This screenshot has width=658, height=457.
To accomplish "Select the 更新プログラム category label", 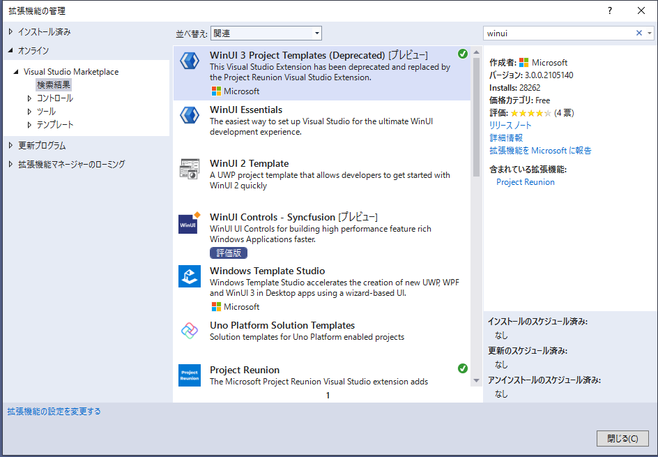I will (x=42, y=145).
